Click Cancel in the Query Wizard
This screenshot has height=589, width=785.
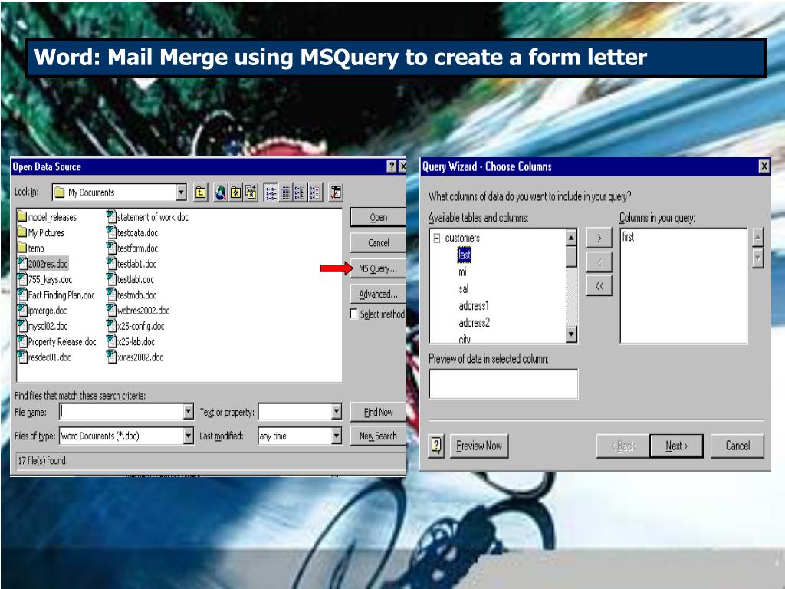coord(737,446)
